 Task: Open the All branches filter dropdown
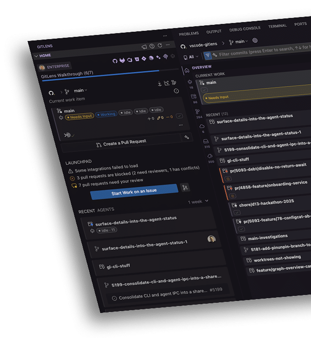[x=191, y=57]
